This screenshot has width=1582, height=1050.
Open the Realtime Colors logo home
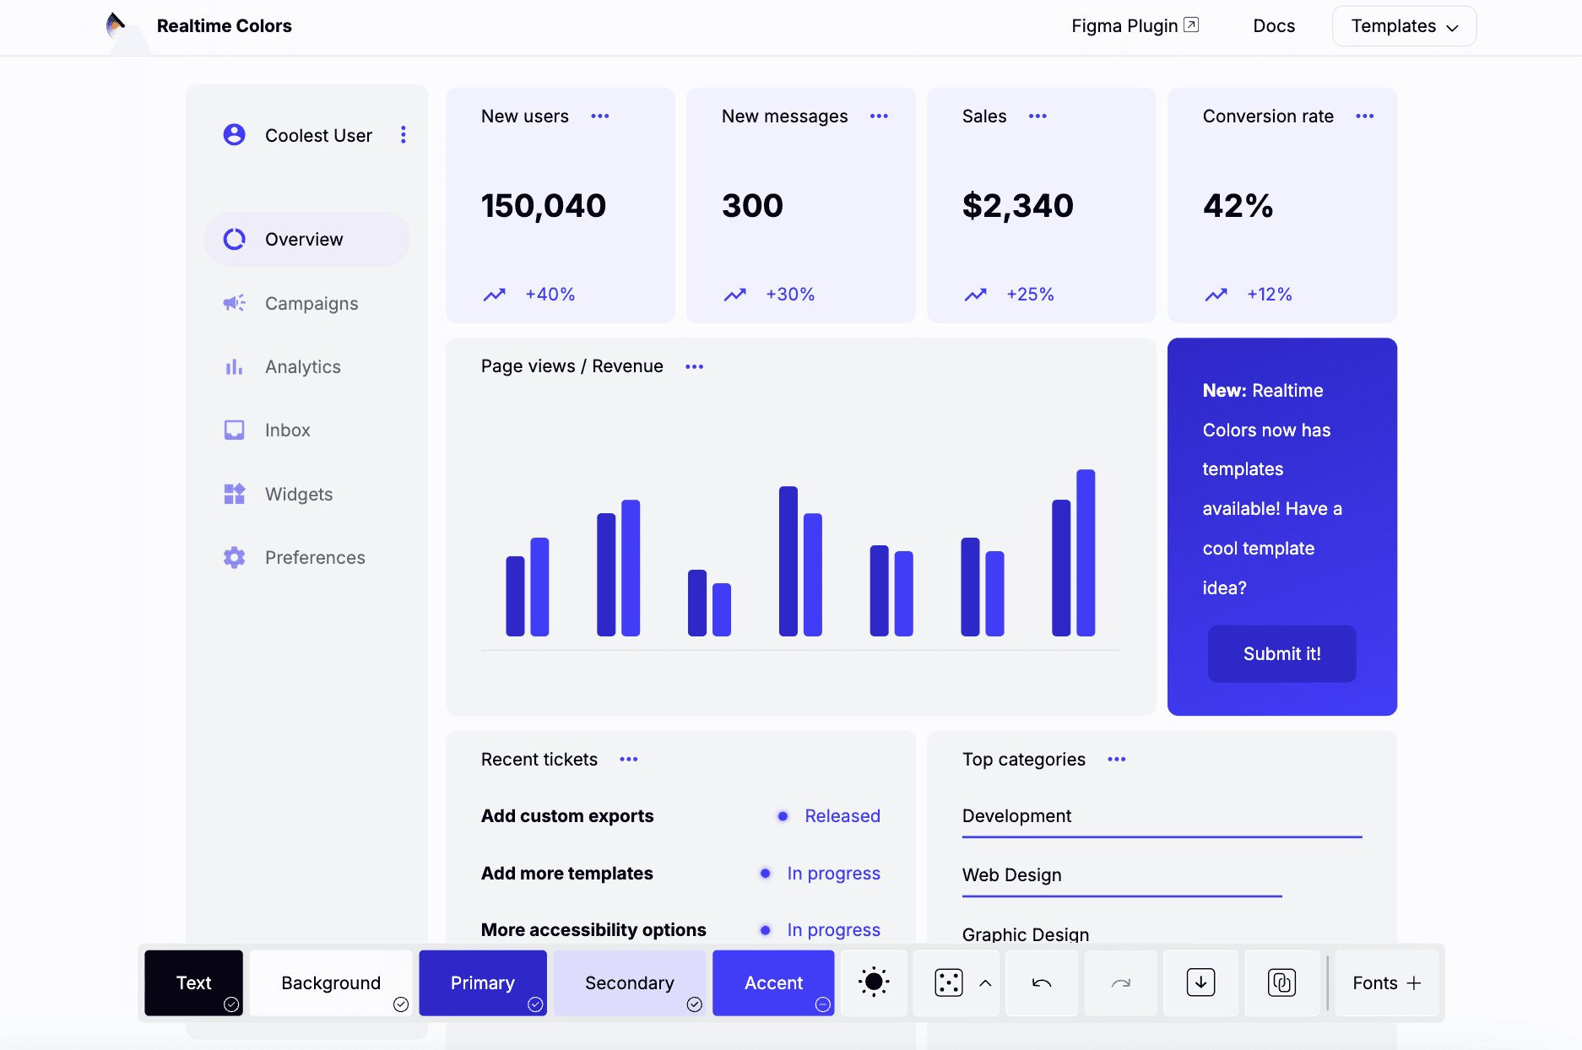199,26
